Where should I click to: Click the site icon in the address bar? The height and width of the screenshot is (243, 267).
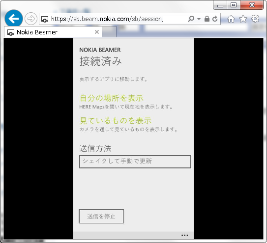click(45, 19)
